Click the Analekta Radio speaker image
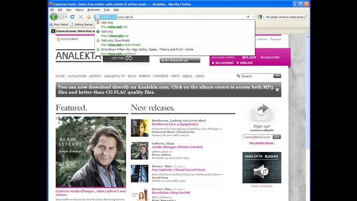This screenshot has width=357, height=201. tap(262, 167)
